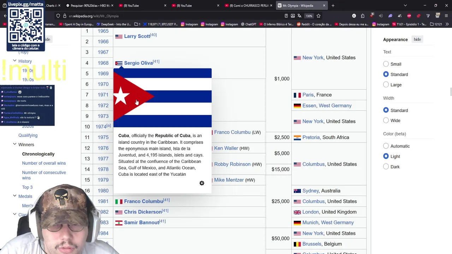Select Wide width option
This screenshot has height=254, width=452.
coord(386,121)
